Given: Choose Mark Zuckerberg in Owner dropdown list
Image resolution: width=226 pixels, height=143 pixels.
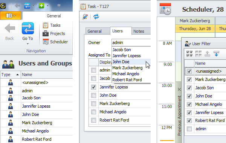Looking at the screenshot, I should click(131, 68).
